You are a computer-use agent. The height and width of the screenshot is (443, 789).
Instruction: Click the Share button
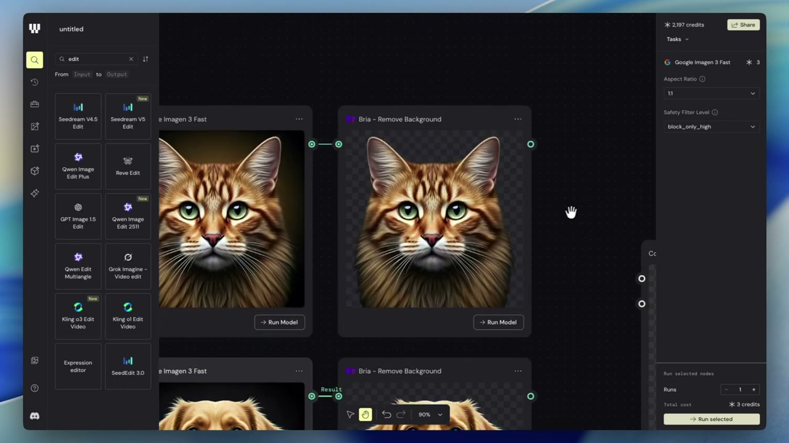tap(743, 25)
